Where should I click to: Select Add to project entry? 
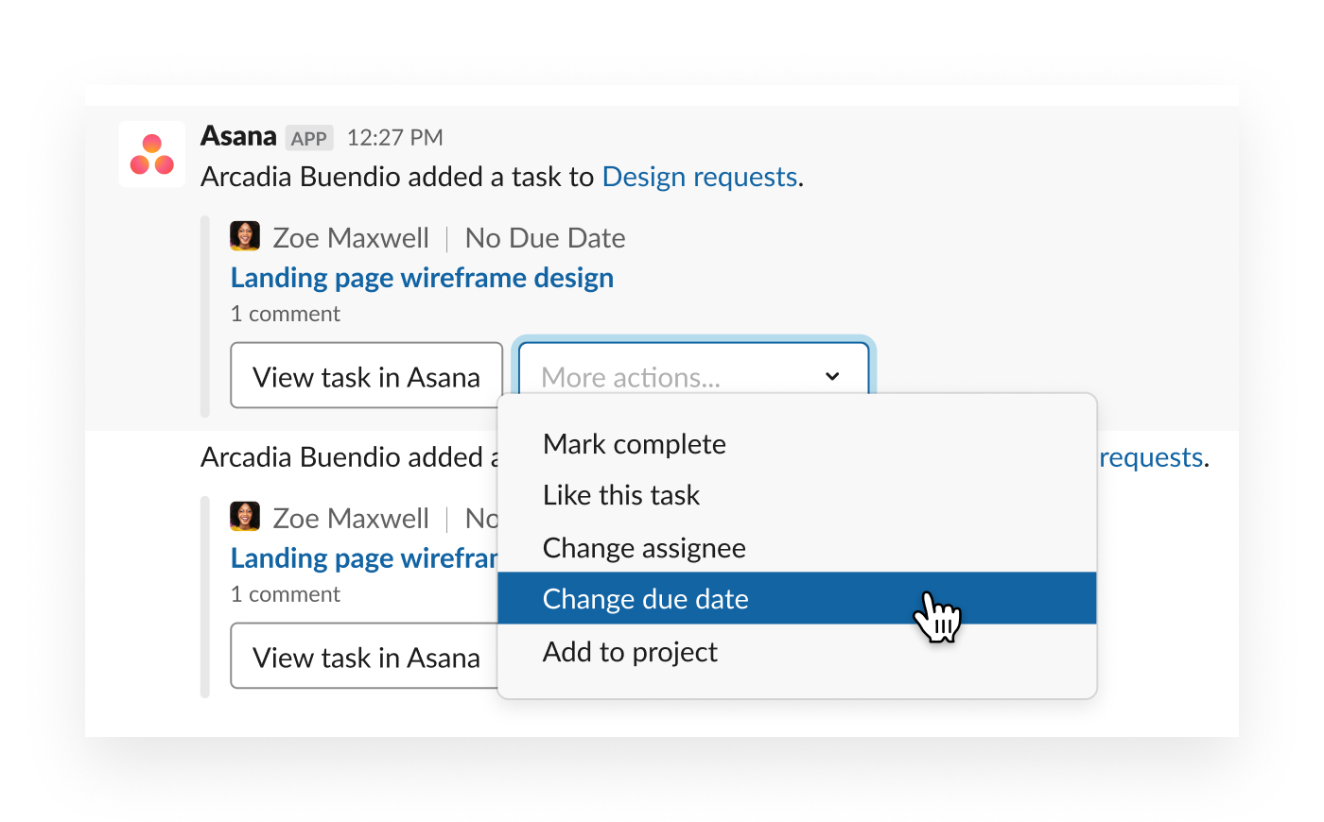click(x=796, y=652)
